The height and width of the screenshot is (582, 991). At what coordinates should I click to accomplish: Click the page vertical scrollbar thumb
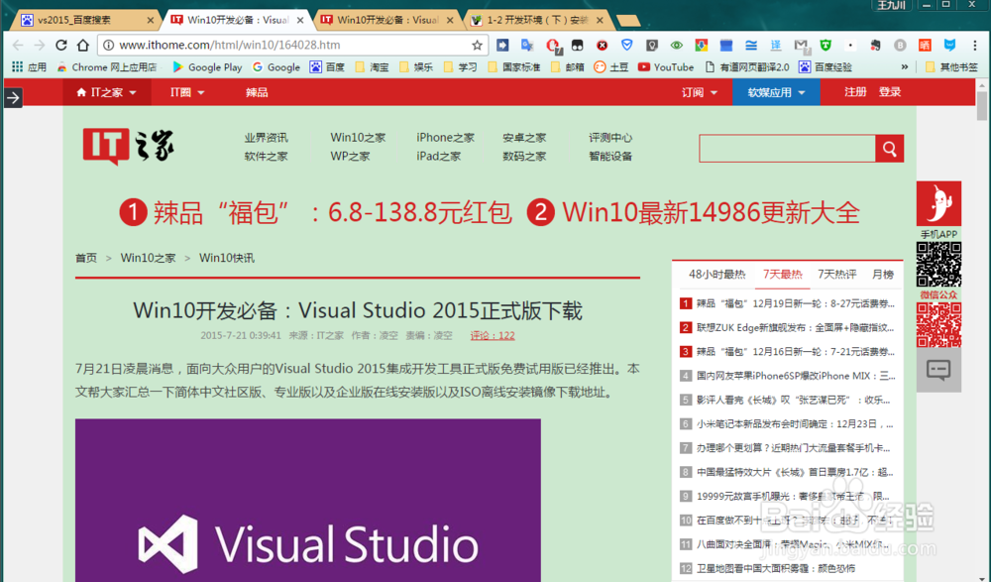[981, 106]
